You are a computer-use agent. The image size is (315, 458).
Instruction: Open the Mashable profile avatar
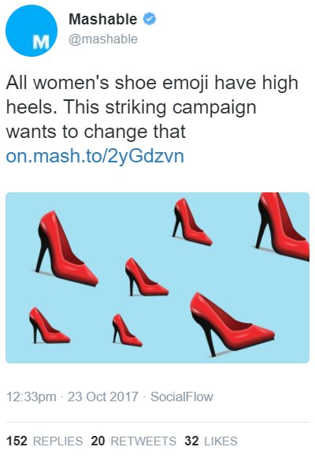click(x=31, y=31)
